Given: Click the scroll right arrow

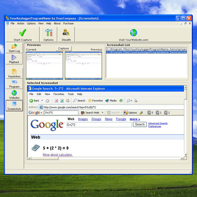Looking at the screenshot, I should pyautogui.click(x=182, y=158).
